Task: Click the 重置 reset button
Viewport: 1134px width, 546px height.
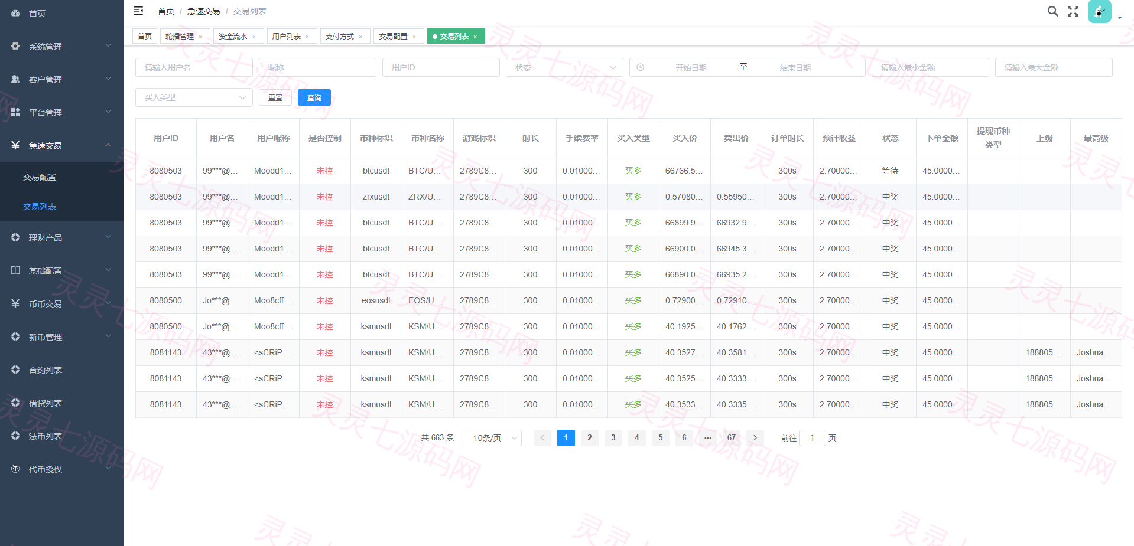Action: point(275,97)
